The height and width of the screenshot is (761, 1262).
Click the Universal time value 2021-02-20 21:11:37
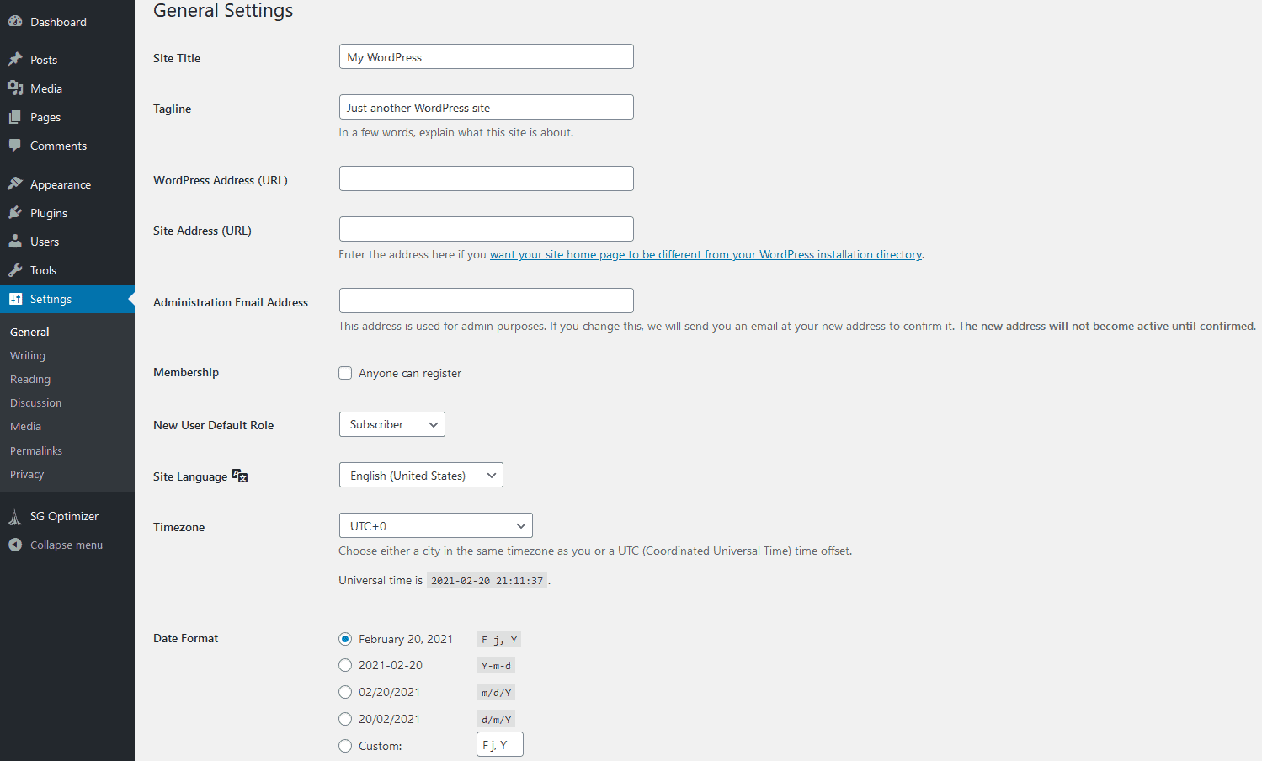(487, 580)
